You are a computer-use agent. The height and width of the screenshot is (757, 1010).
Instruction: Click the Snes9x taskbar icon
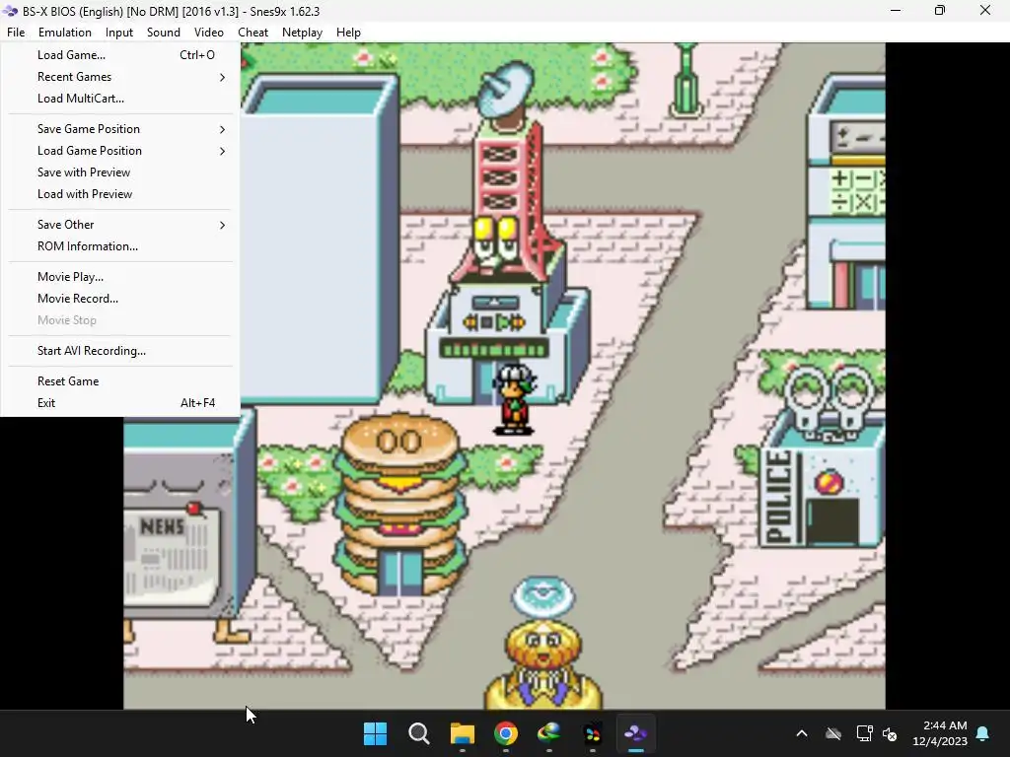(x=636, y=733)
